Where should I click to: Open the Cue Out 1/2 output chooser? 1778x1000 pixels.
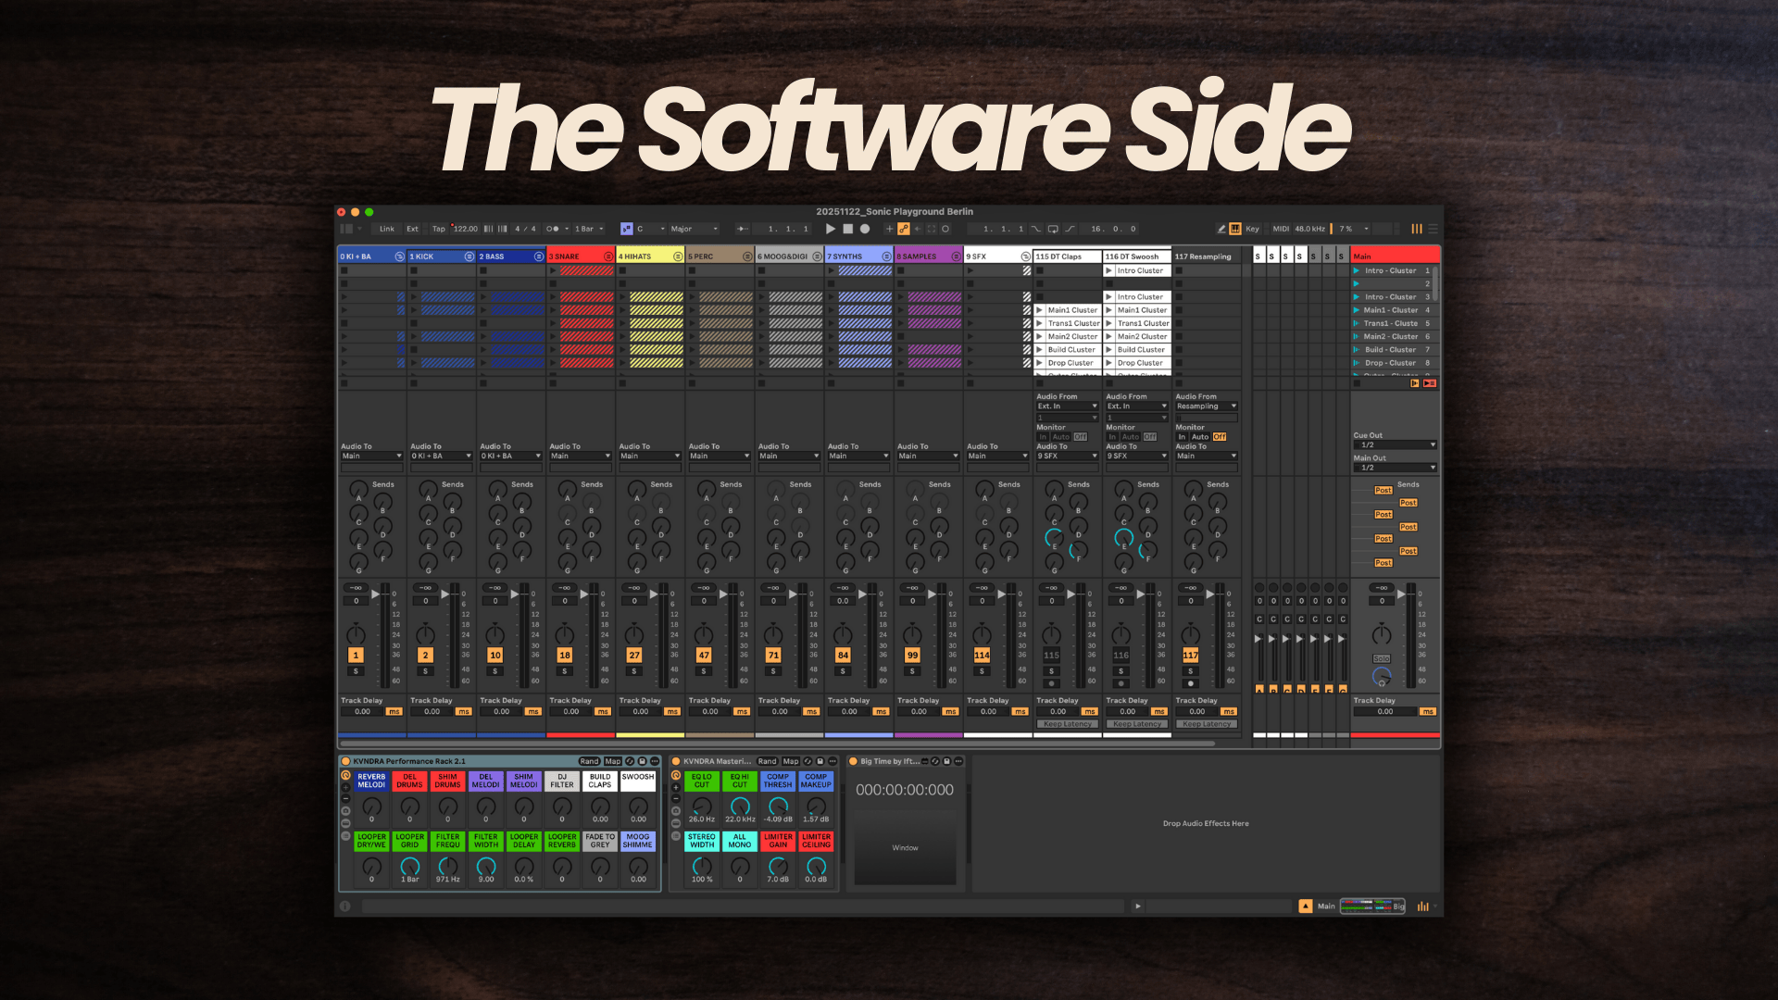click(1396, 444)
